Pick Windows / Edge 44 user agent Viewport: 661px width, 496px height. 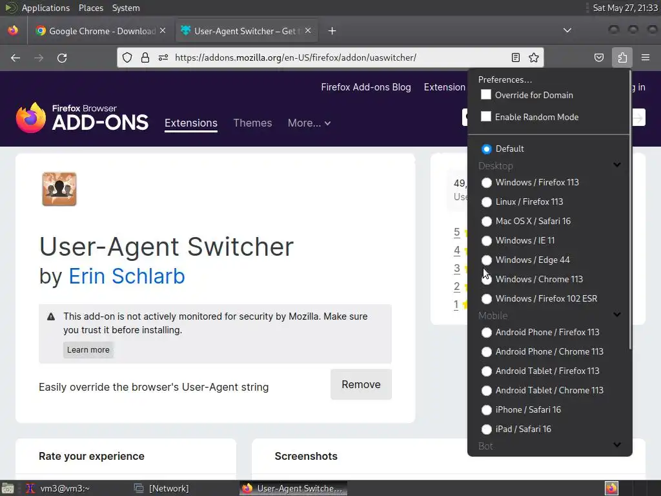coord(487,260)
